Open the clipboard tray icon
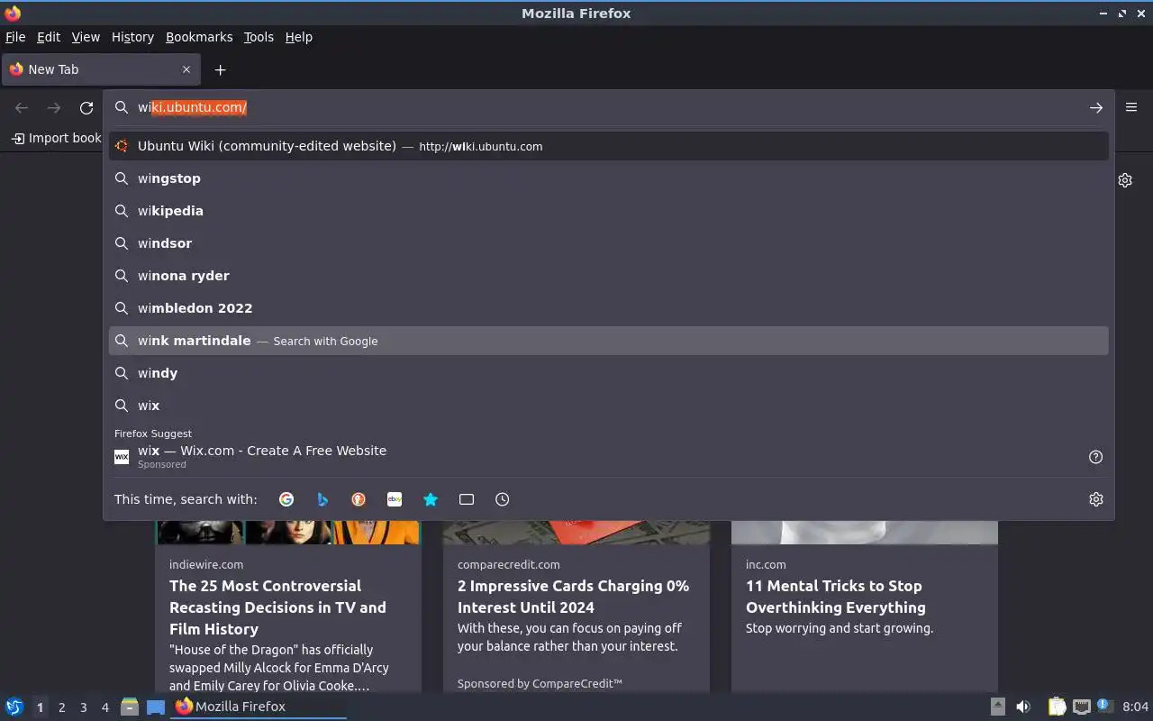 pyautogui.click(x=1058, y=707)
